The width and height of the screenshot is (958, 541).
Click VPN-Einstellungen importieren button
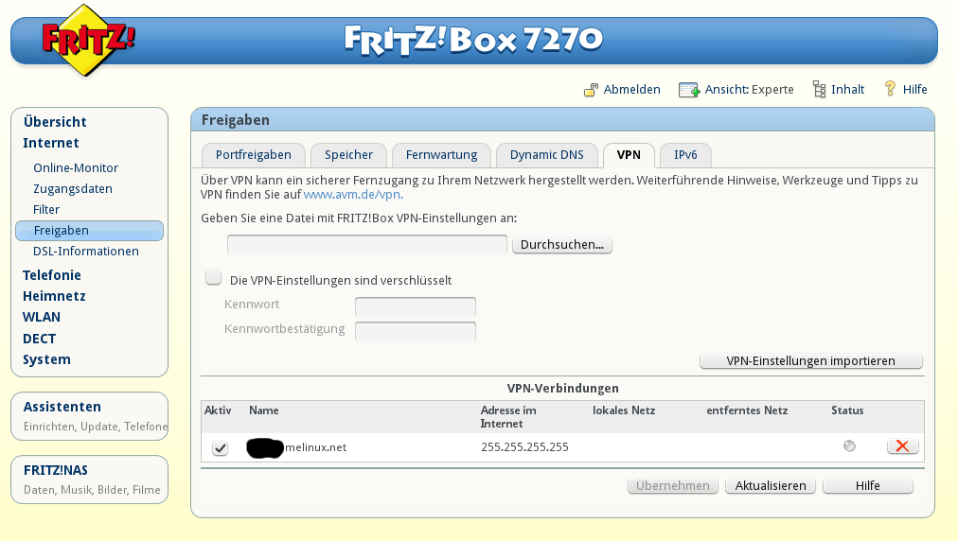tap(810, 361)
